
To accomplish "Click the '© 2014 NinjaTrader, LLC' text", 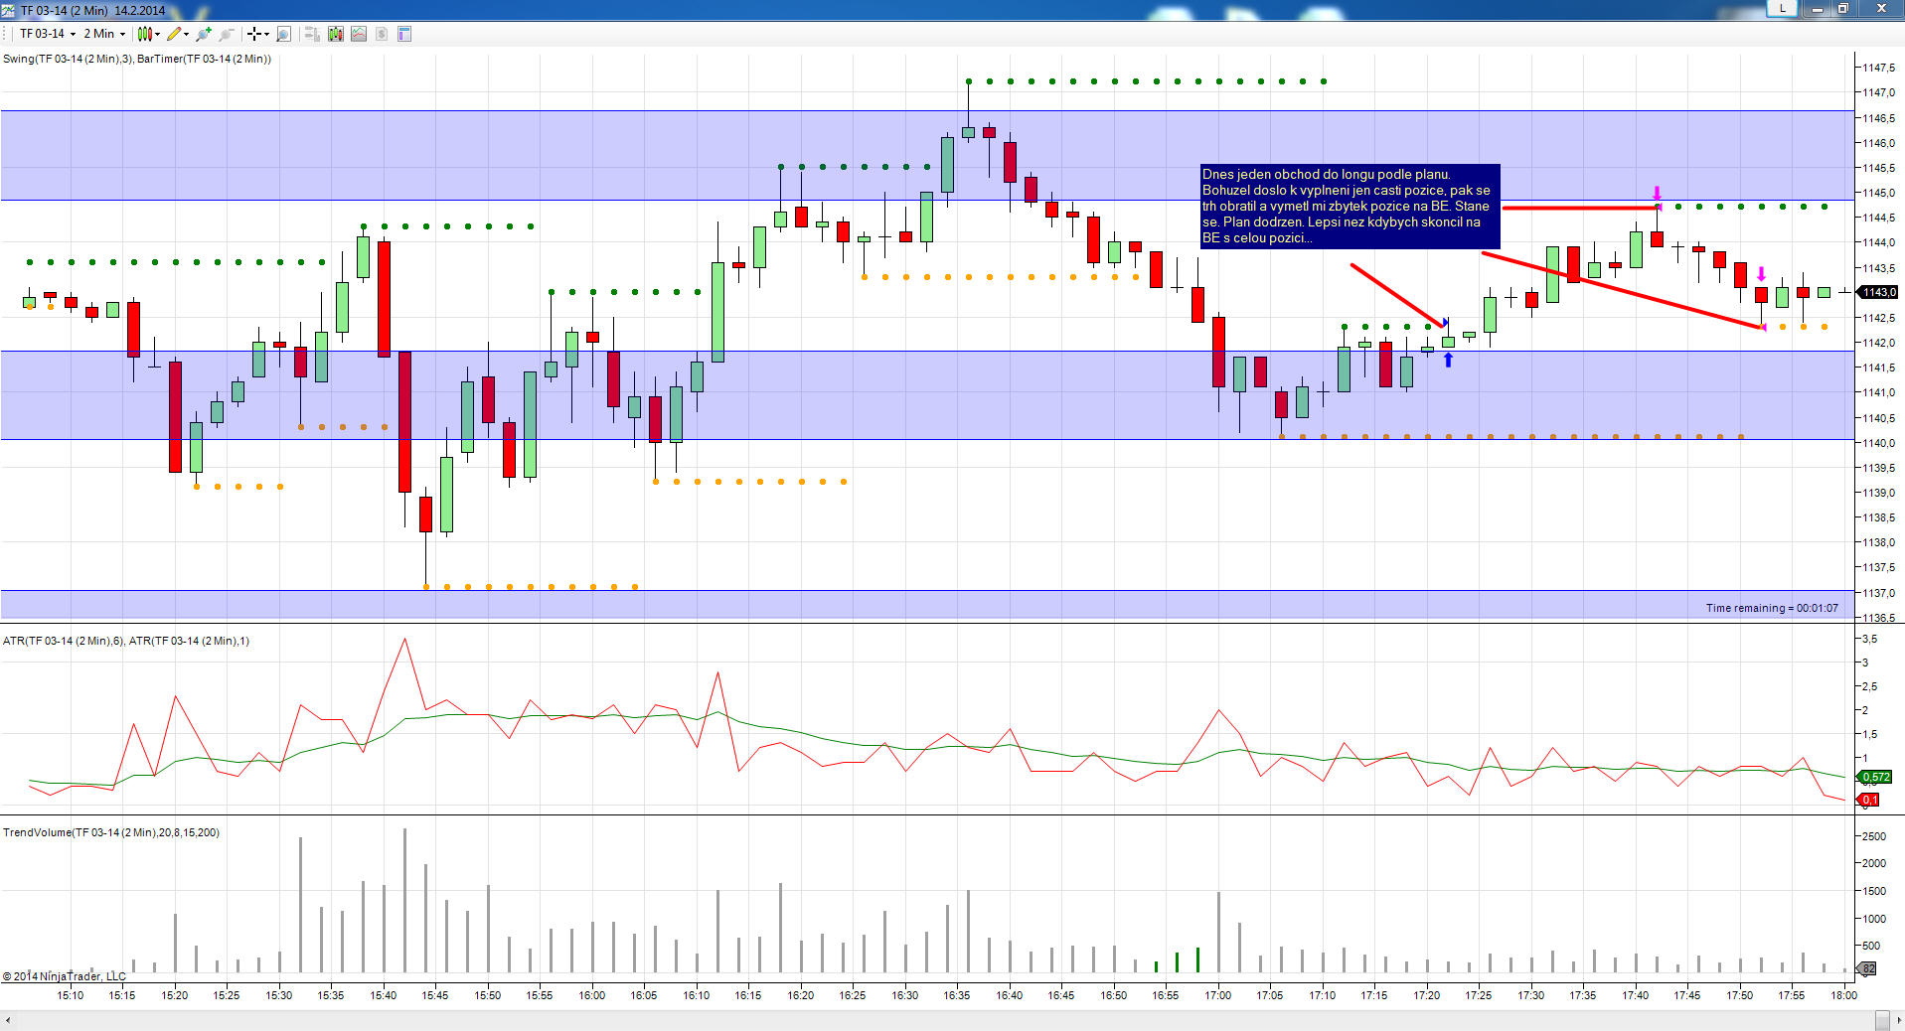I will [65, 976].
